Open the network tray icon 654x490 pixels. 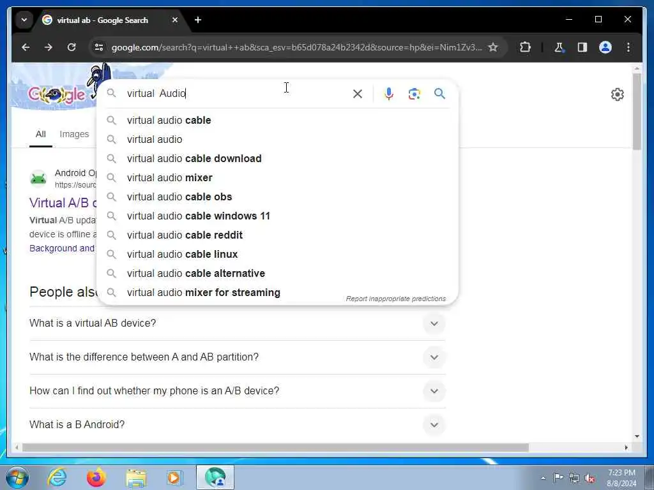574,478
